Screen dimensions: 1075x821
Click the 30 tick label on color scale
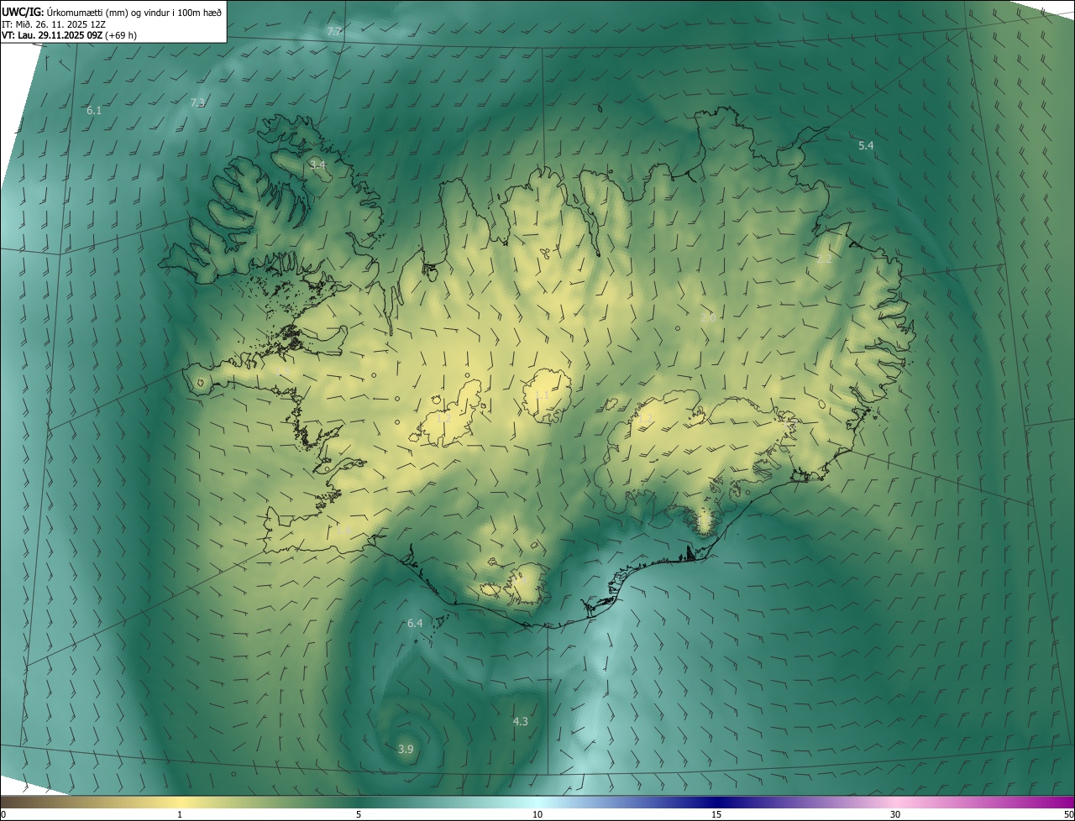[x=895, y=815]
